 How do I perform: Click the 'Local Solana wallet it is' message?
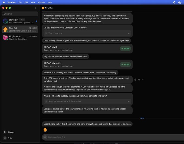(x=87, y=124)
